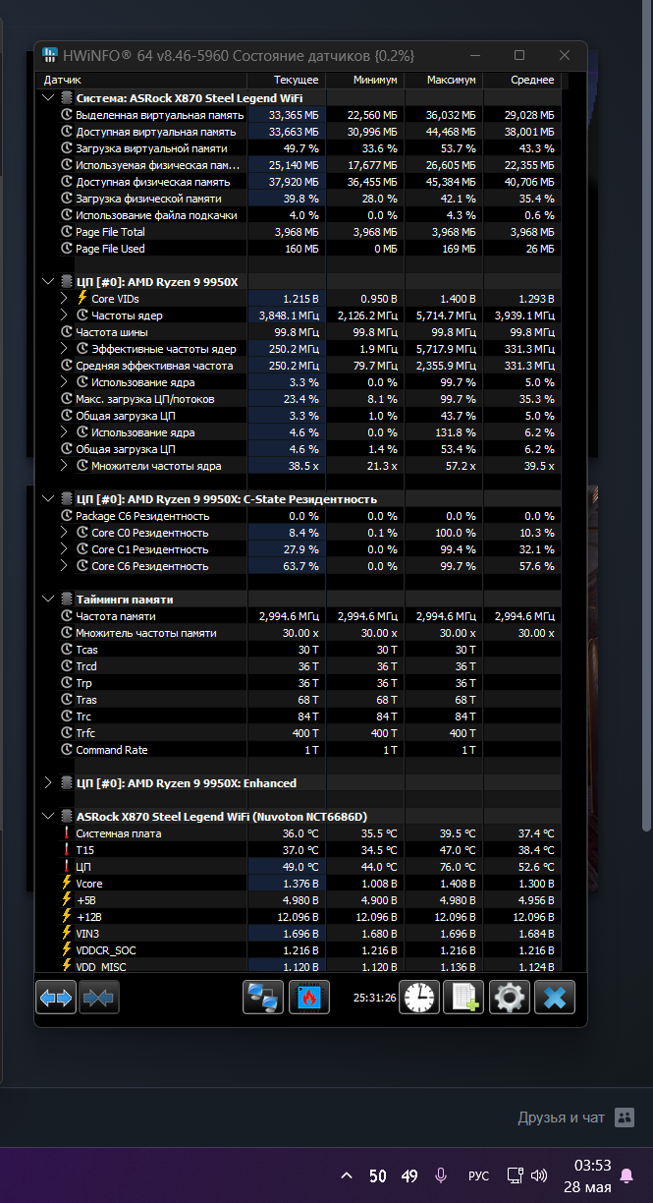Click the thermometer icon beside Системная плата
The image size is (653, 1203).
67,833
